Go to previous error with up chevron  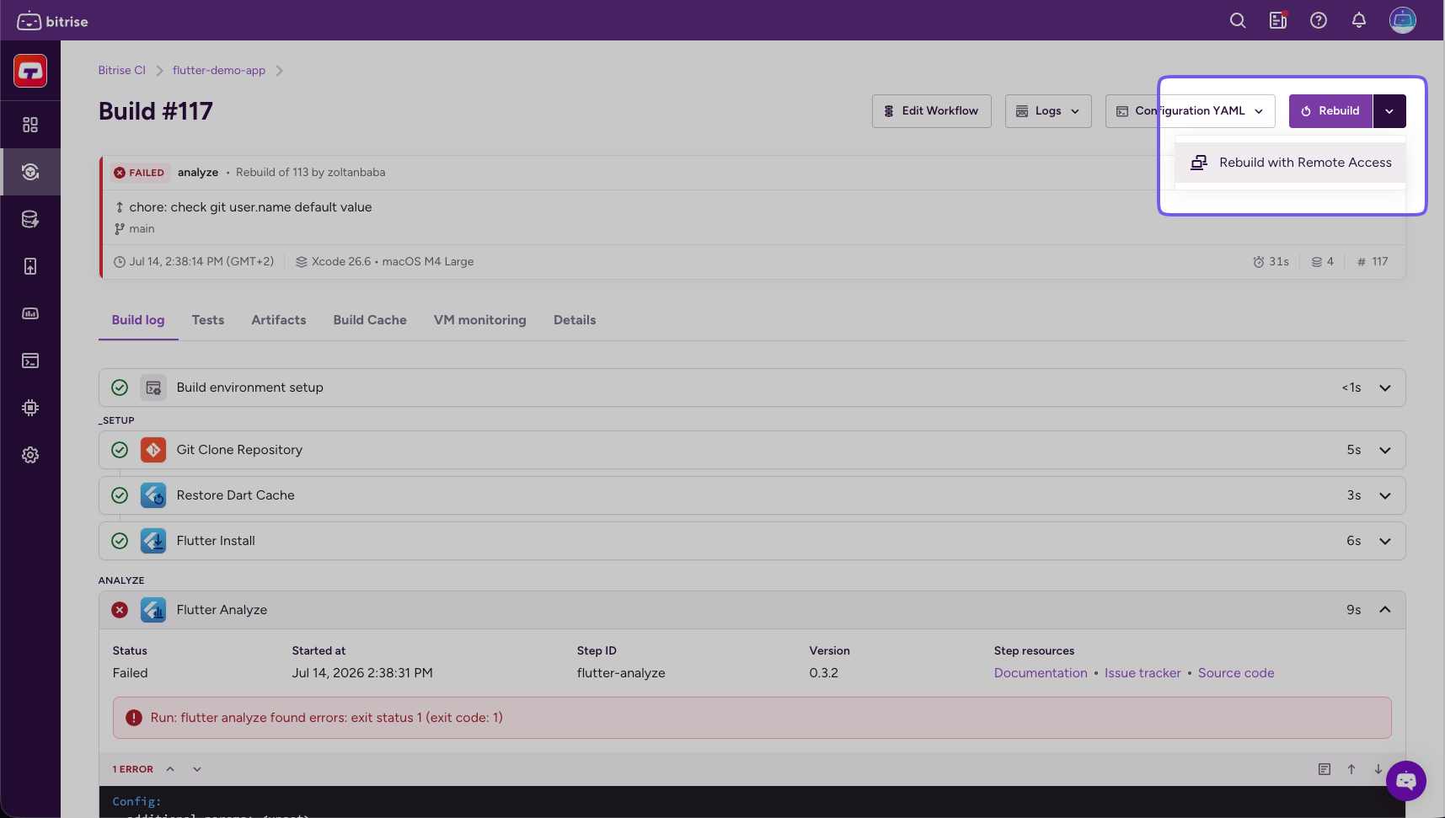[170, 769]
